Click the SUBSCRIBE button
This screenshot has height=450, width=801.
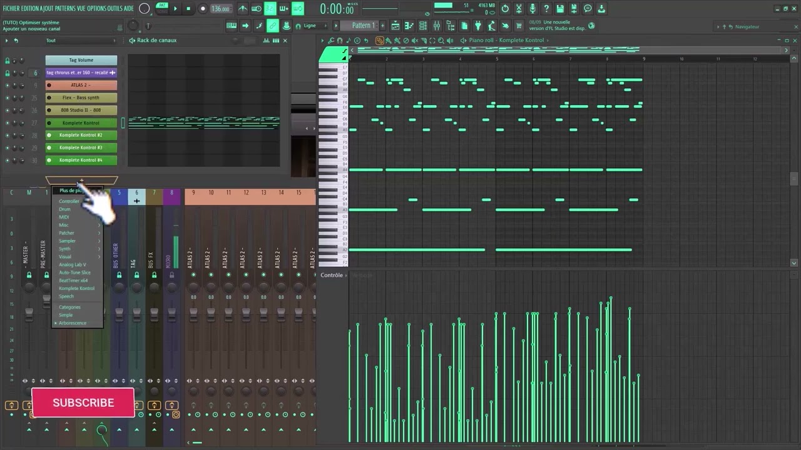click(x=83, y=402)
